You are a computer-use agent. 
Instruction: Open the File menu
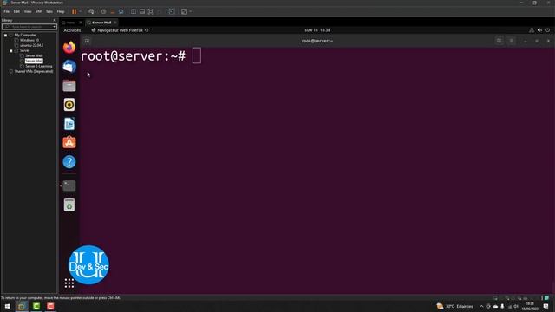pos(7,11)
